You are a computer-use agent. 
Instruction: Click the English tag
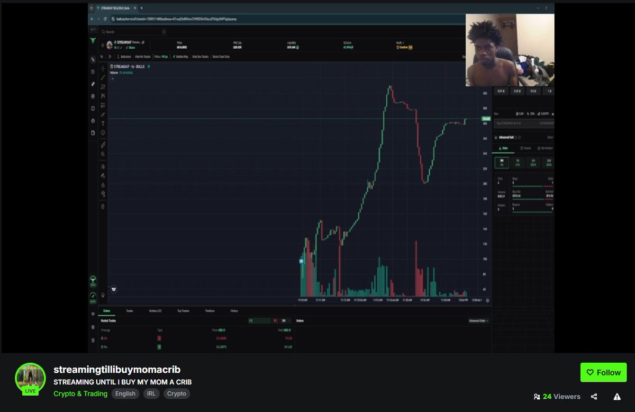tap(125, 393)
